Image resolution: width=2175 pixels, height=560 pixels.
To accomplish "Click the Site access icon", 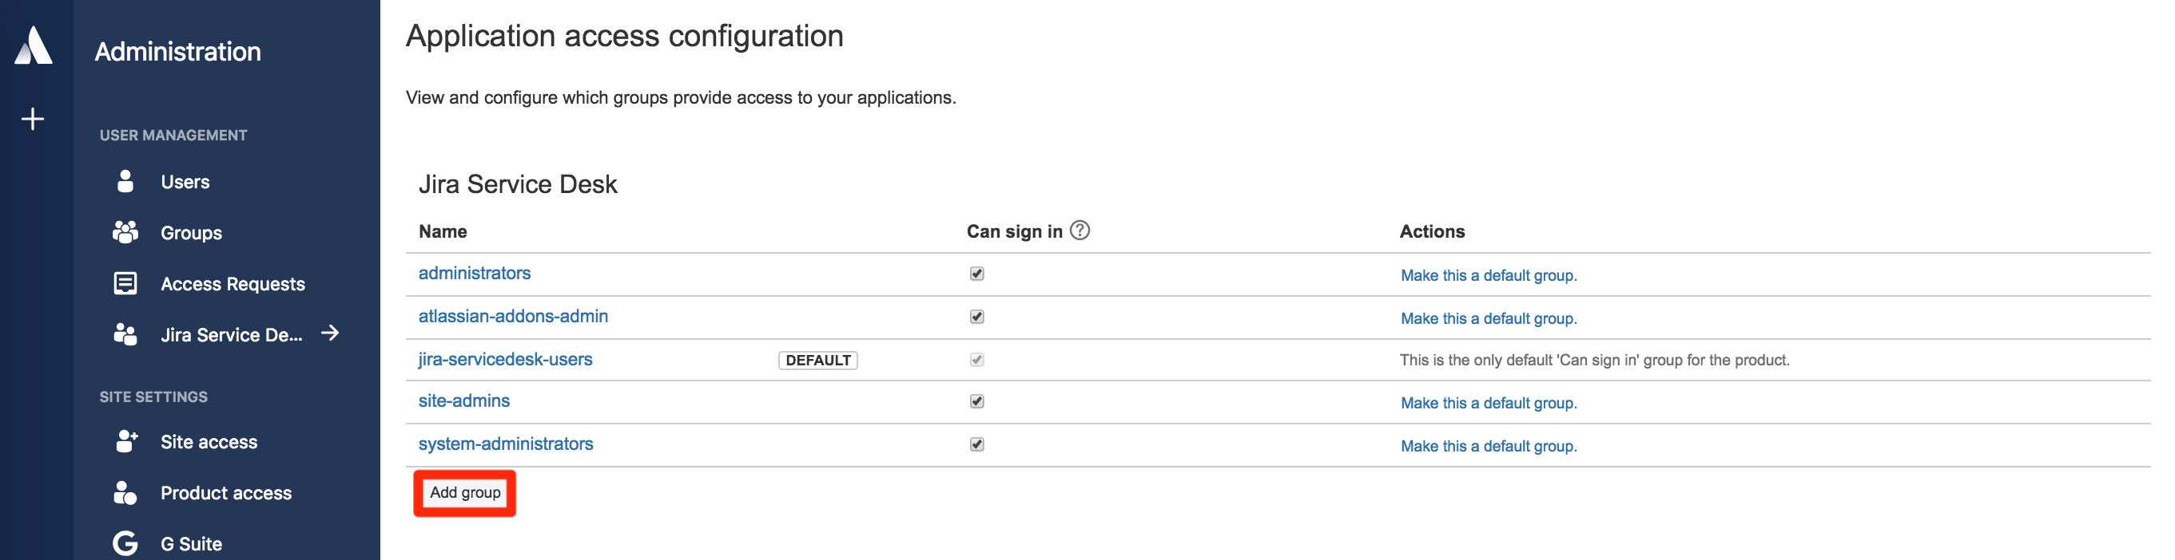I will 125,441.
